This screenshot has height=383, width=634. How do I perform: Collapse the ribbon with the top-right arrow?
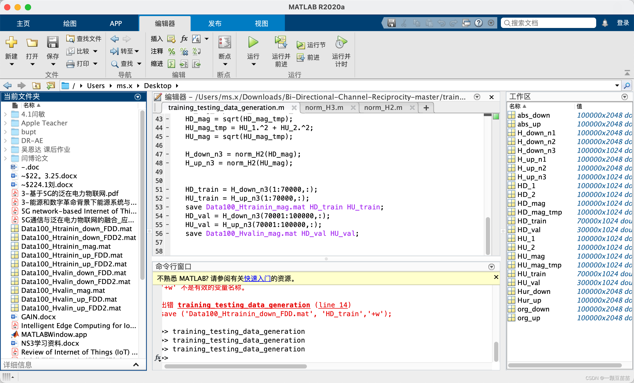627,73
